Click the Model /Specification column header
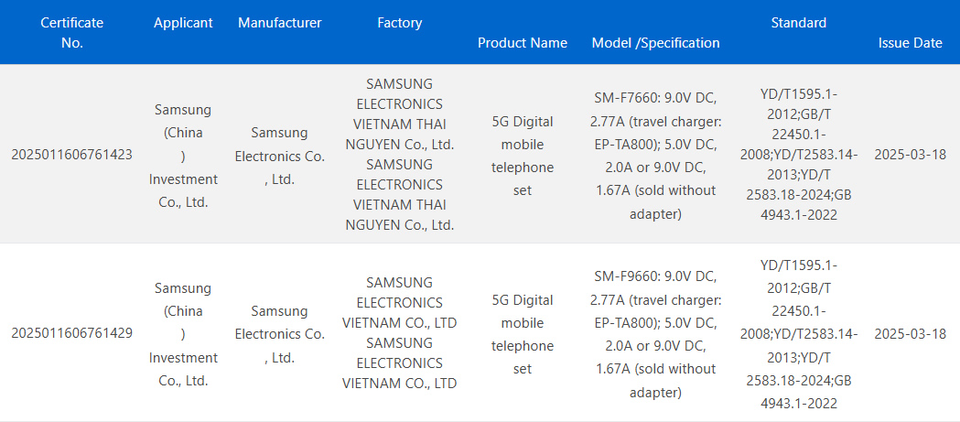The width and height of the screenshot is (960, 422). click(x=655, y=43)
